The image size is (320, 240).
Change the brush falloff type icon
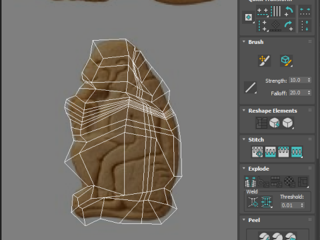(251, 87)
